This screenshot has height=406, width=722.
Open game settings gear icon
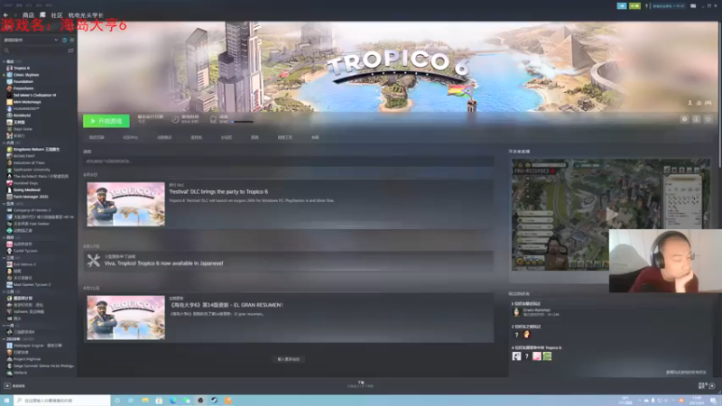coord(684,119)
